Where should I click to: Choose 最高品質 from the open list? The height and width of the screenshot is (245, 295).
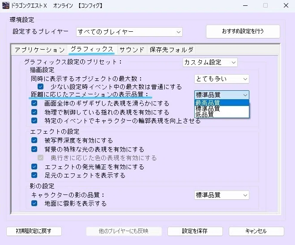[x=222, y=103]
